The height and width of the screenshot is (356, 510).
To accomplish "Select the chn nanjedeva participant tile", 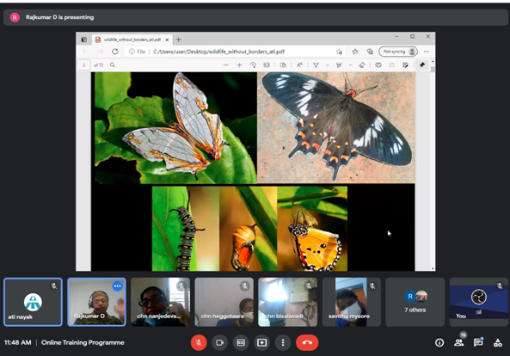I will [x=160, y=302].
